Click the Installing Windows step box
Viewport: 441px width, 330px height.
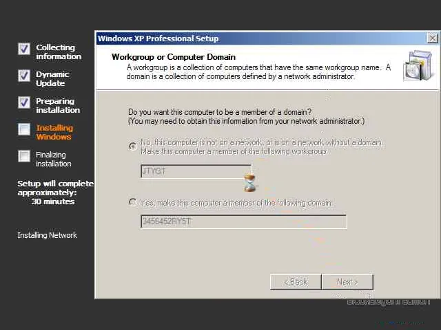pyautogui.click(x=24, y=129)
